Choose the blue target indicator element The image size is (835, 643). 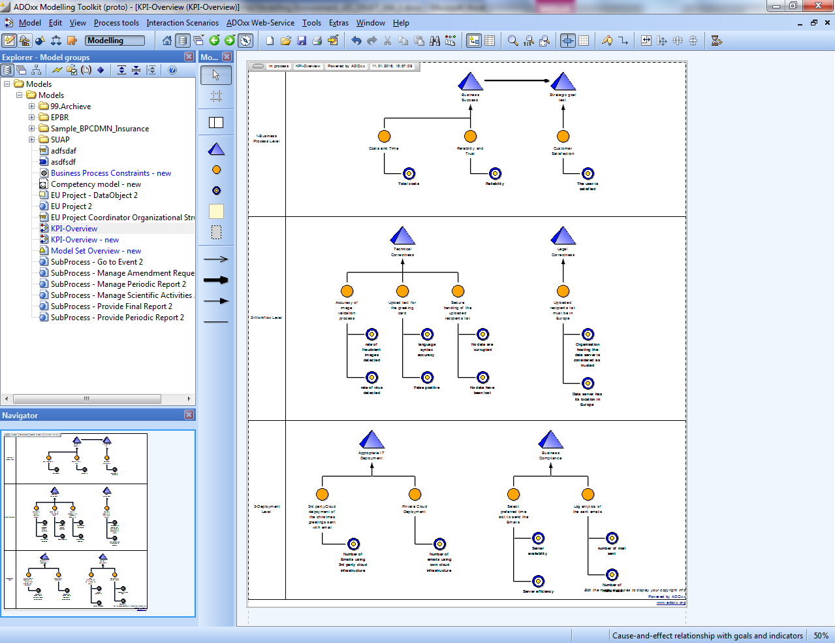click(x=217, y=191)
